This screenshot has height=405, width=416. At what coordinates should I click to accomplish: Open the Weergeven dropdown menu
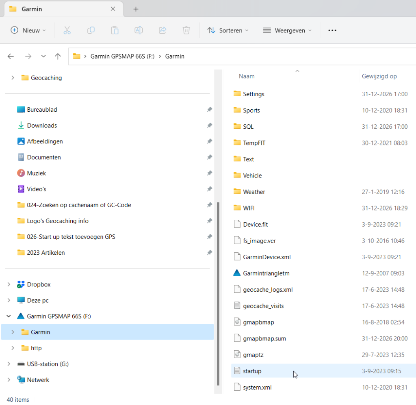287,30
